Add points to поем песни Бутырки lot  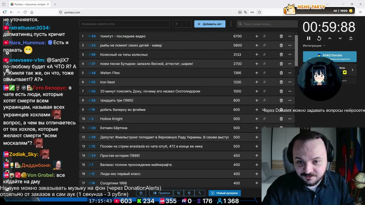click(x=257, y=64)
